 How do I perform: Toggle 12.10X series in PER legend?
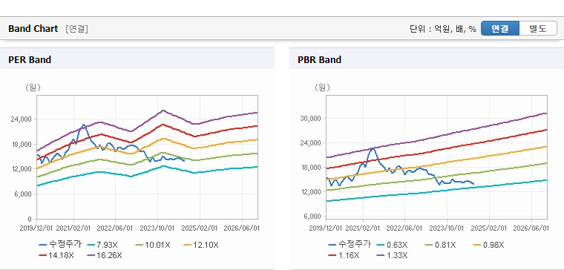pos(200,246)
